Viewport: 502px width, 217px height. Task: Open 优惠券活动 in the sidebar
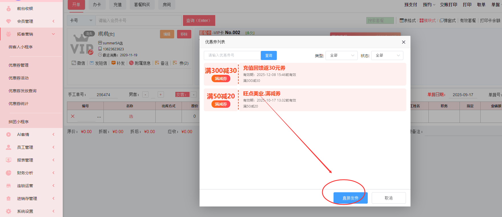19,78
